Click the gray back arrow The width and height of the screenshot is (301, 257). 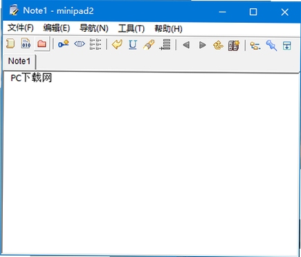pos(186,45)
